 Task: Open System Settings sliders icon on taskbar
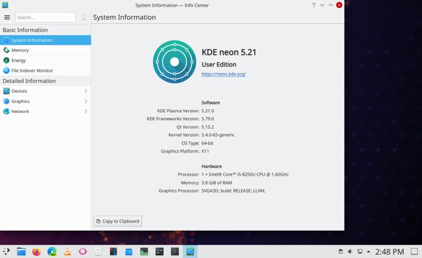pos(159,252)
